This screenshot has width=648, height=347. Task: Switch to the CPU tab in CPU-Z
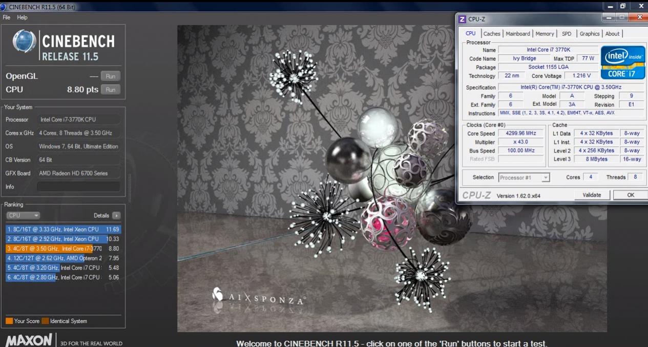pos(470,34)
